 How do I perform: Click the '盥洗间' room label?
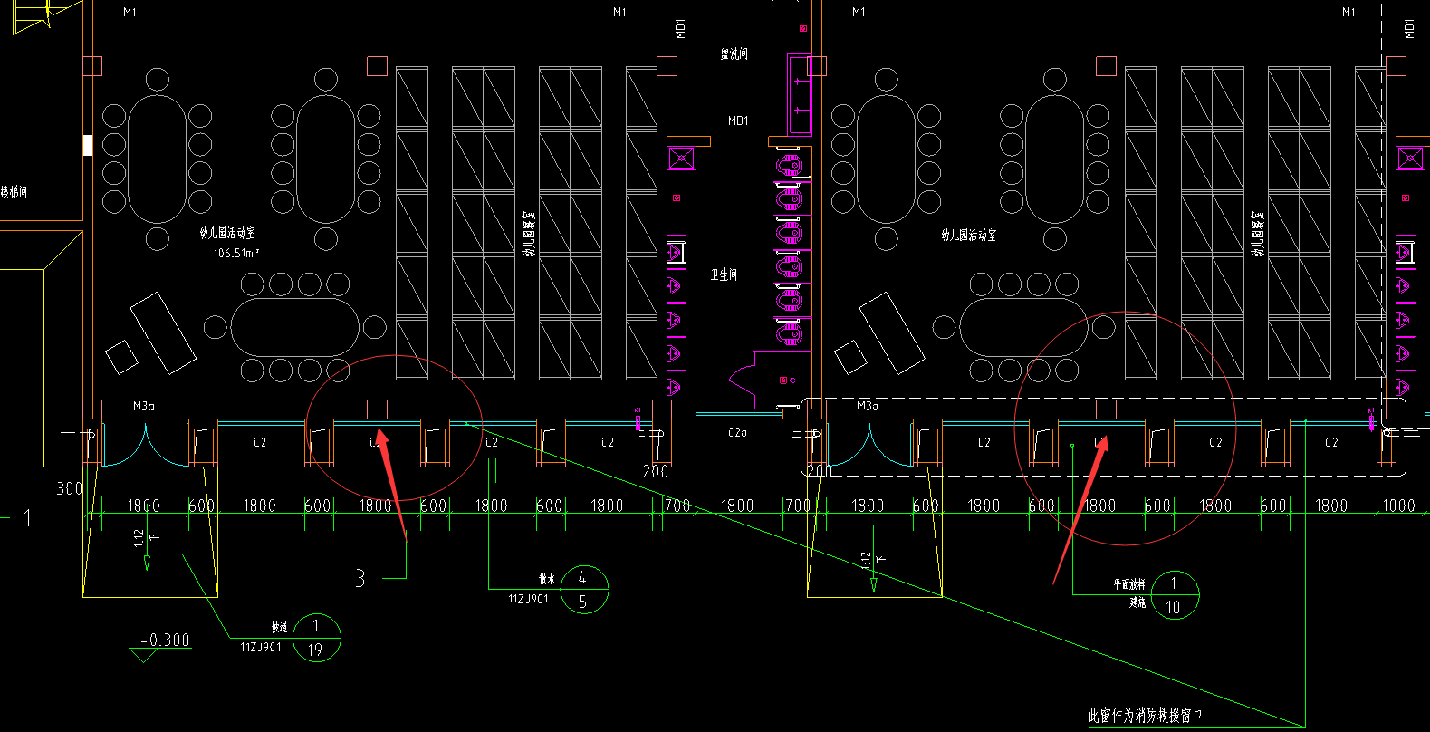point(734,54)
